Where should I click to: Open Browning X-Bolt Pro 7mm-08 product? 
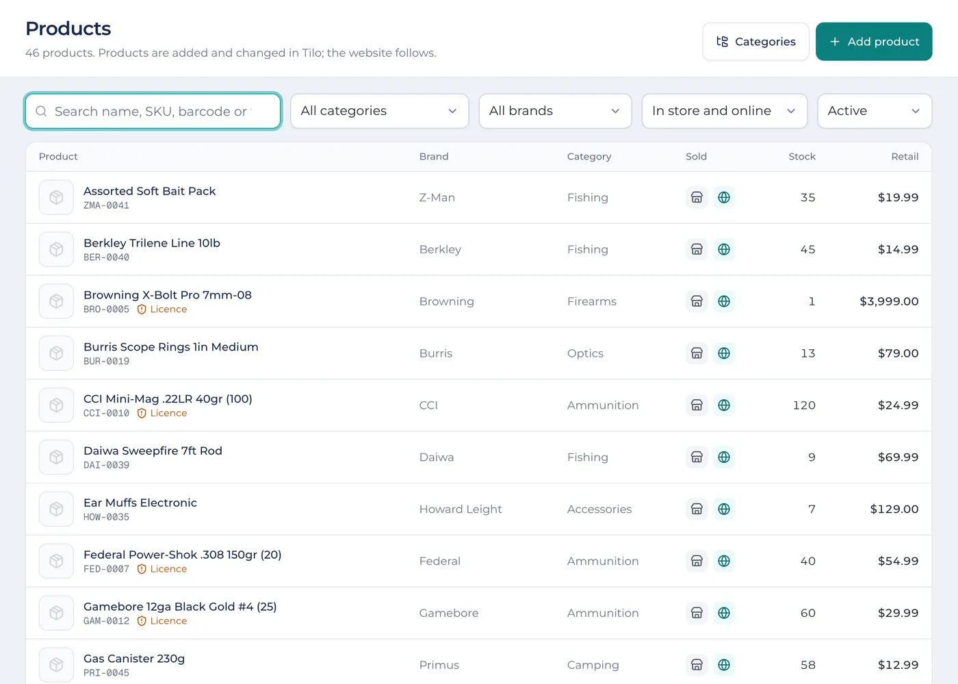[168, 295]
